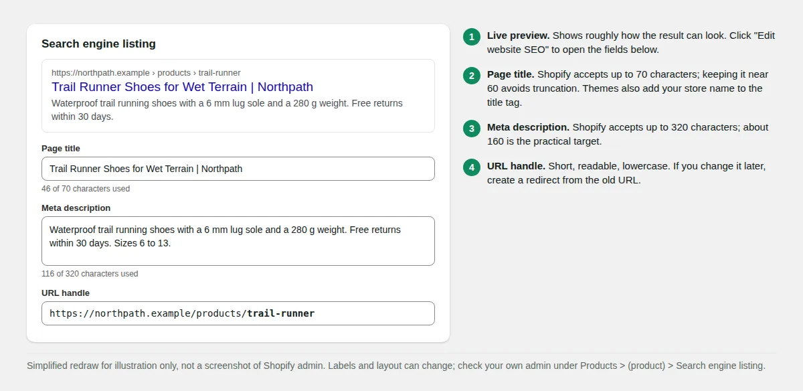Select the URL handle field containing trail-runner
This screenshot has width=803, height=391.
(x=238, y=313)
